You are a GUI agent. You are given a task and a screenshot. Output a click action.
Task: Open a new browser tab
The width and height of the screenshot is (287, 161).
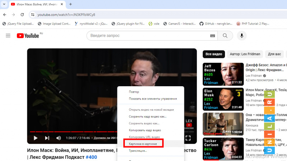[70, 4]
